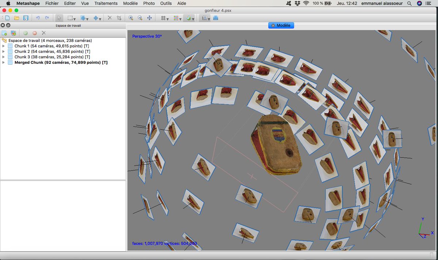Add photos to the active chunk
The image size is (438, 260).
[x=14, y=33]
